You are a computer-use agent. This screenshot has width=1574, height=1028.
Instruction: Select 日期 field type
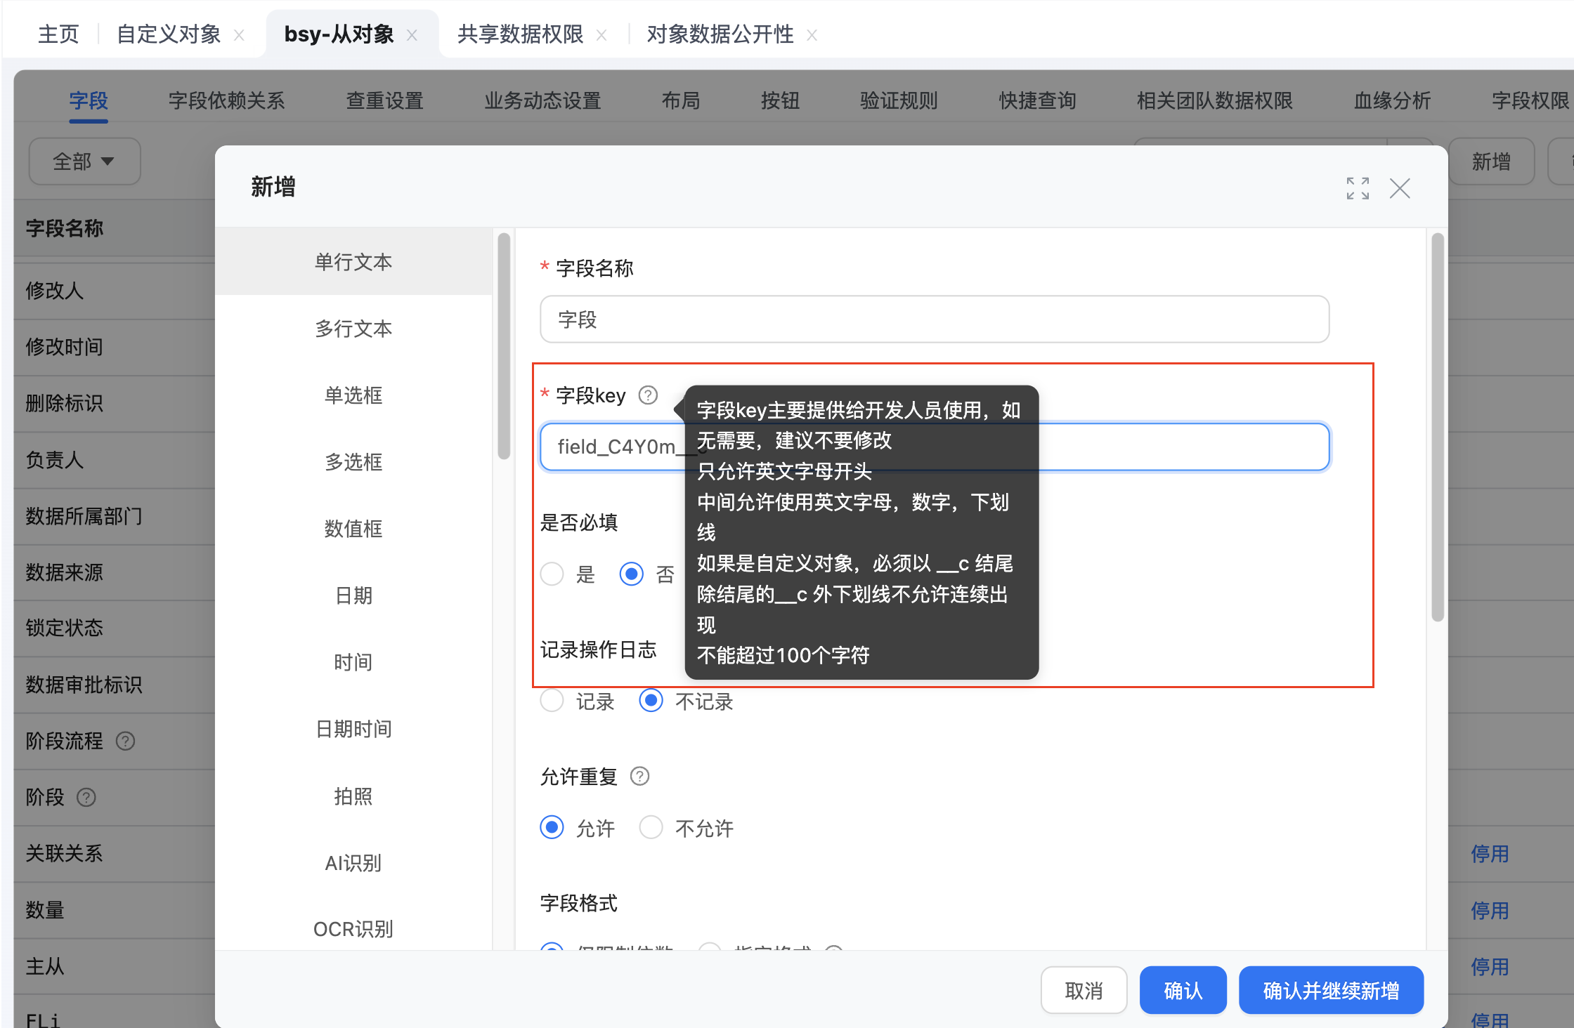[353, 595]
